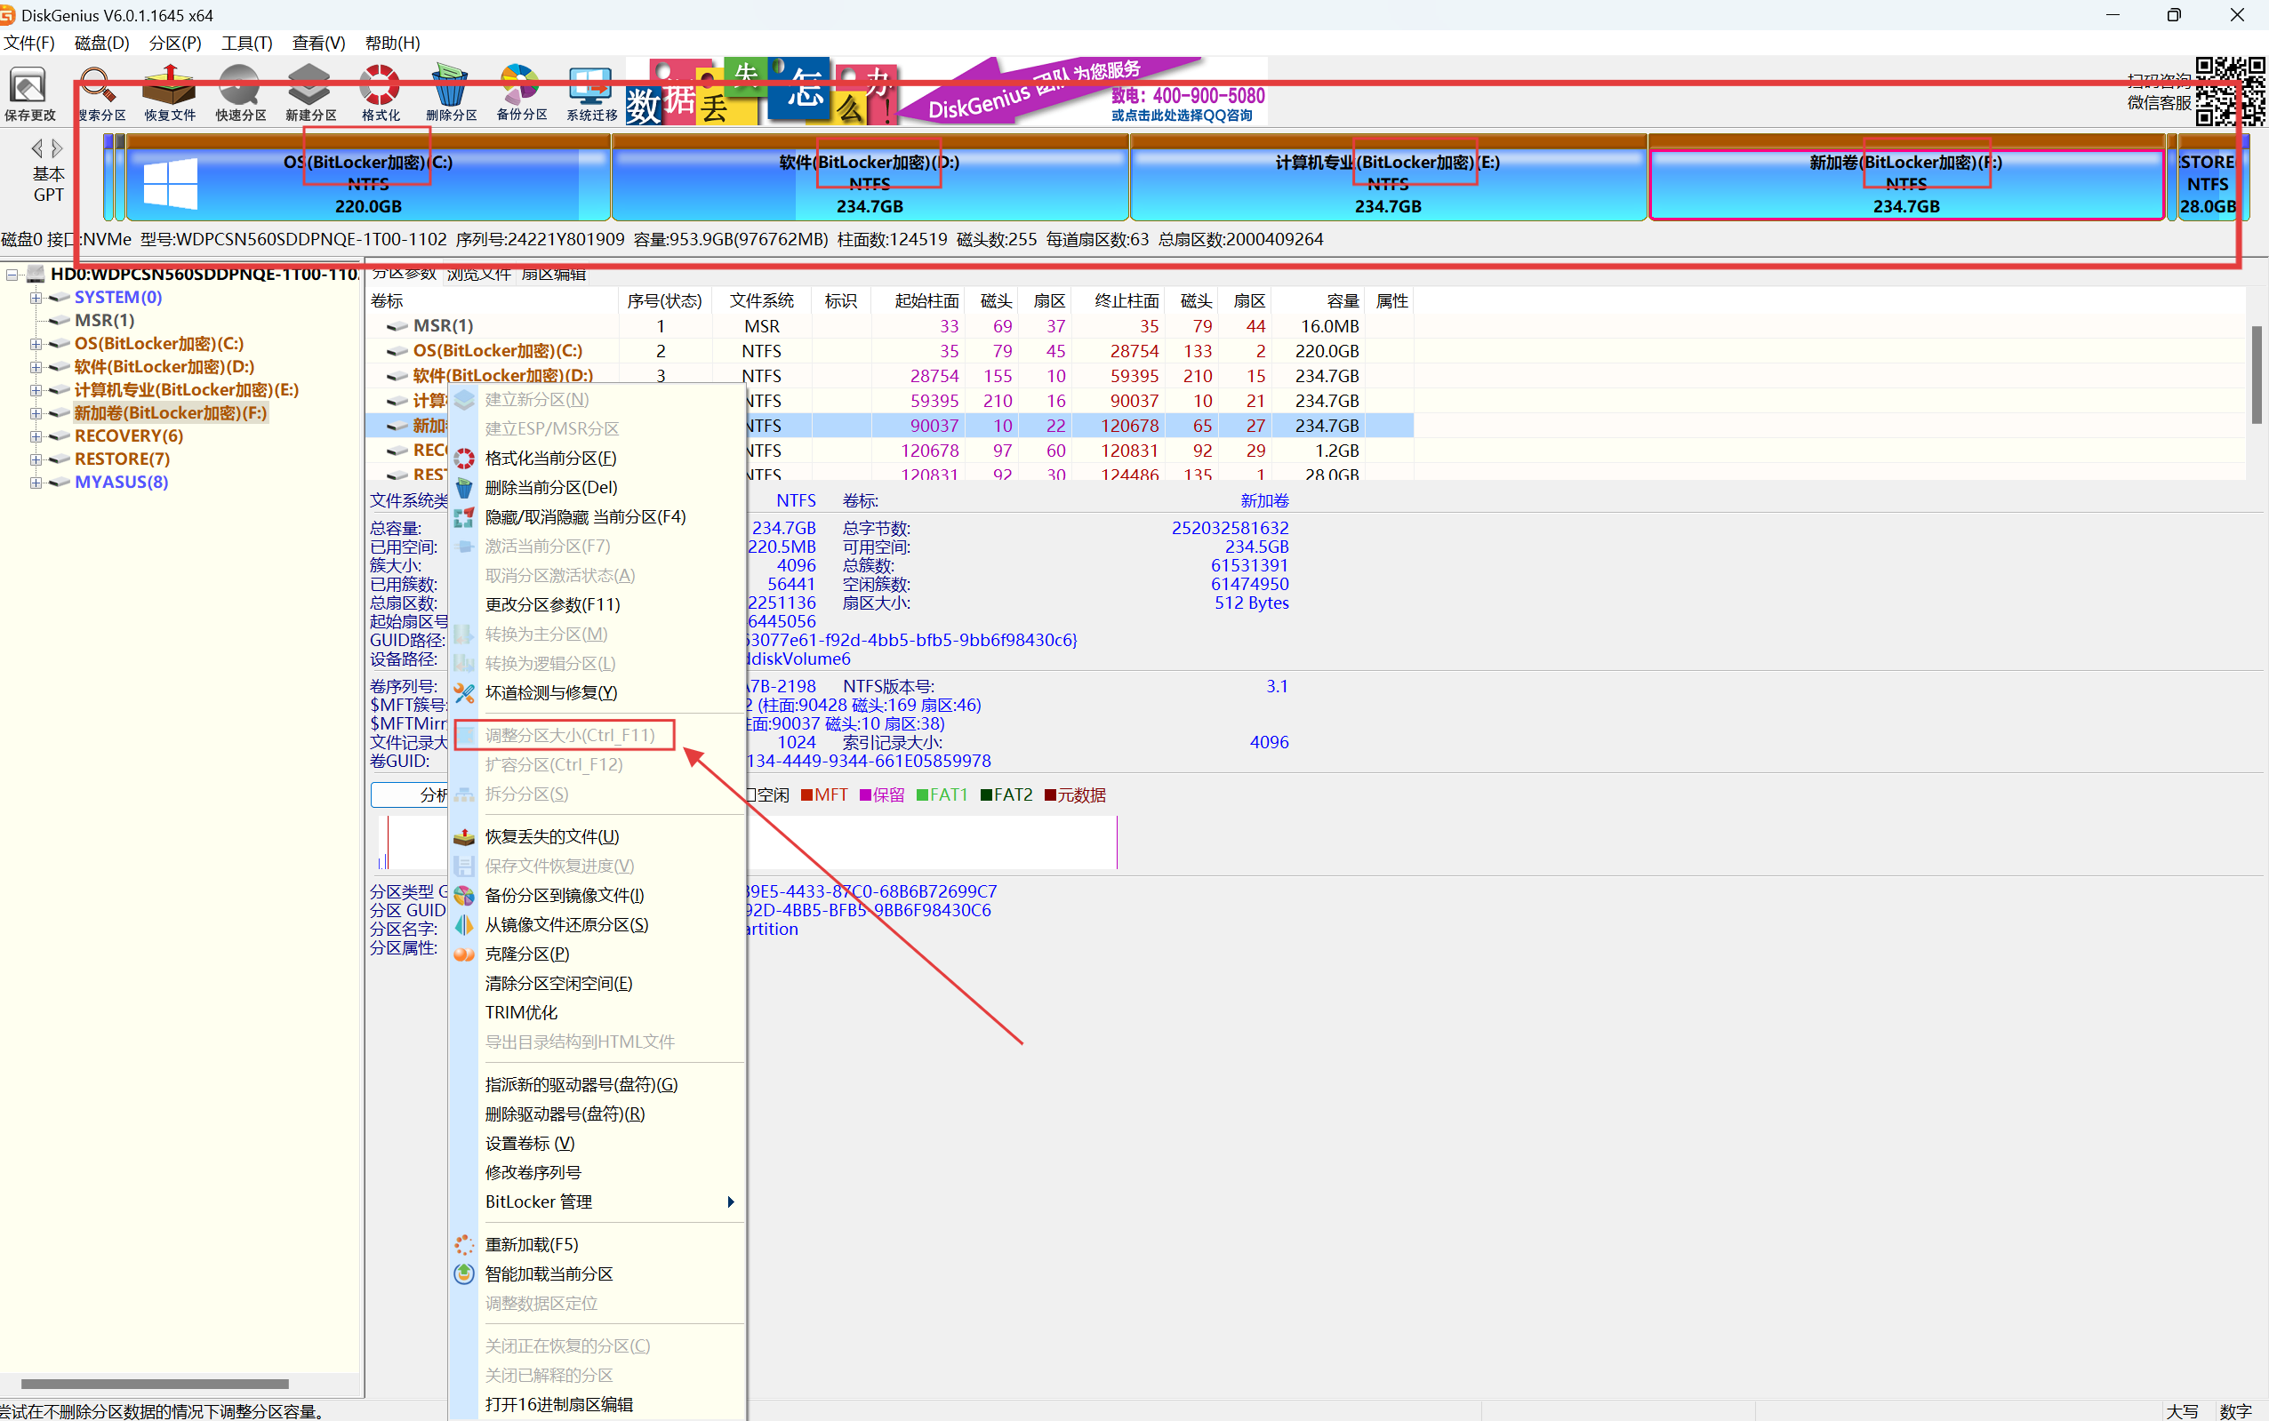The width and height of the screenshot is (2269, 1421).
Task: Click the 恢复文件 (Recover Files) toolbar icon
Action: (169, 93)
